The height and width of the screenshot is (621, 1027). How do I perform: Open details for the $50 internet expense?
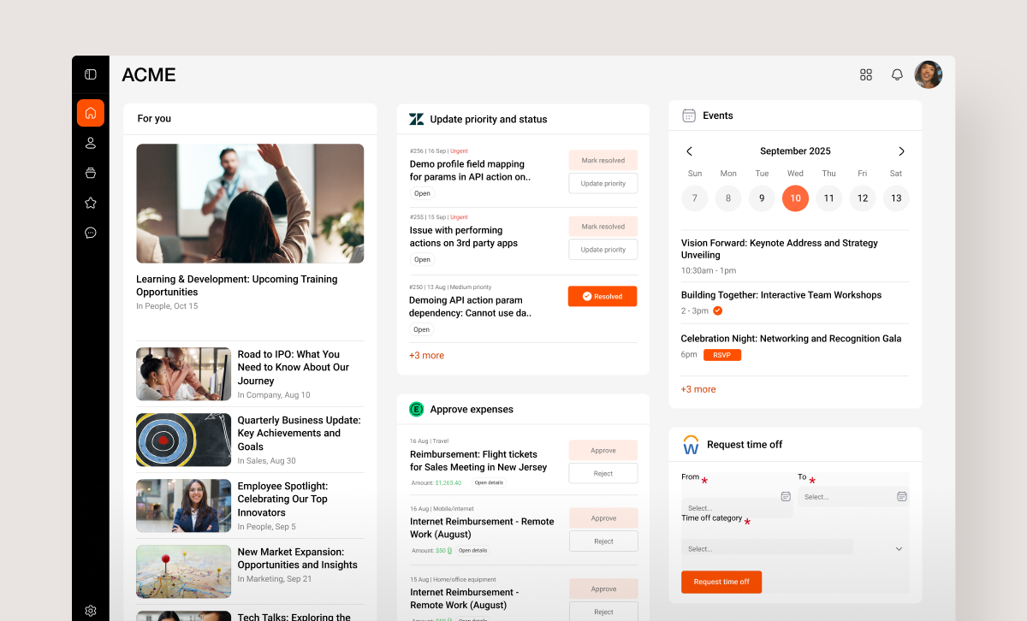pos(473,550)
